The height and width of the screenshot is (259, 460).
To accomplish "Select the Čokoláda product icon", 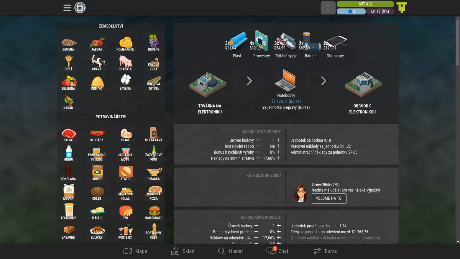I will (x=68, y=173).
